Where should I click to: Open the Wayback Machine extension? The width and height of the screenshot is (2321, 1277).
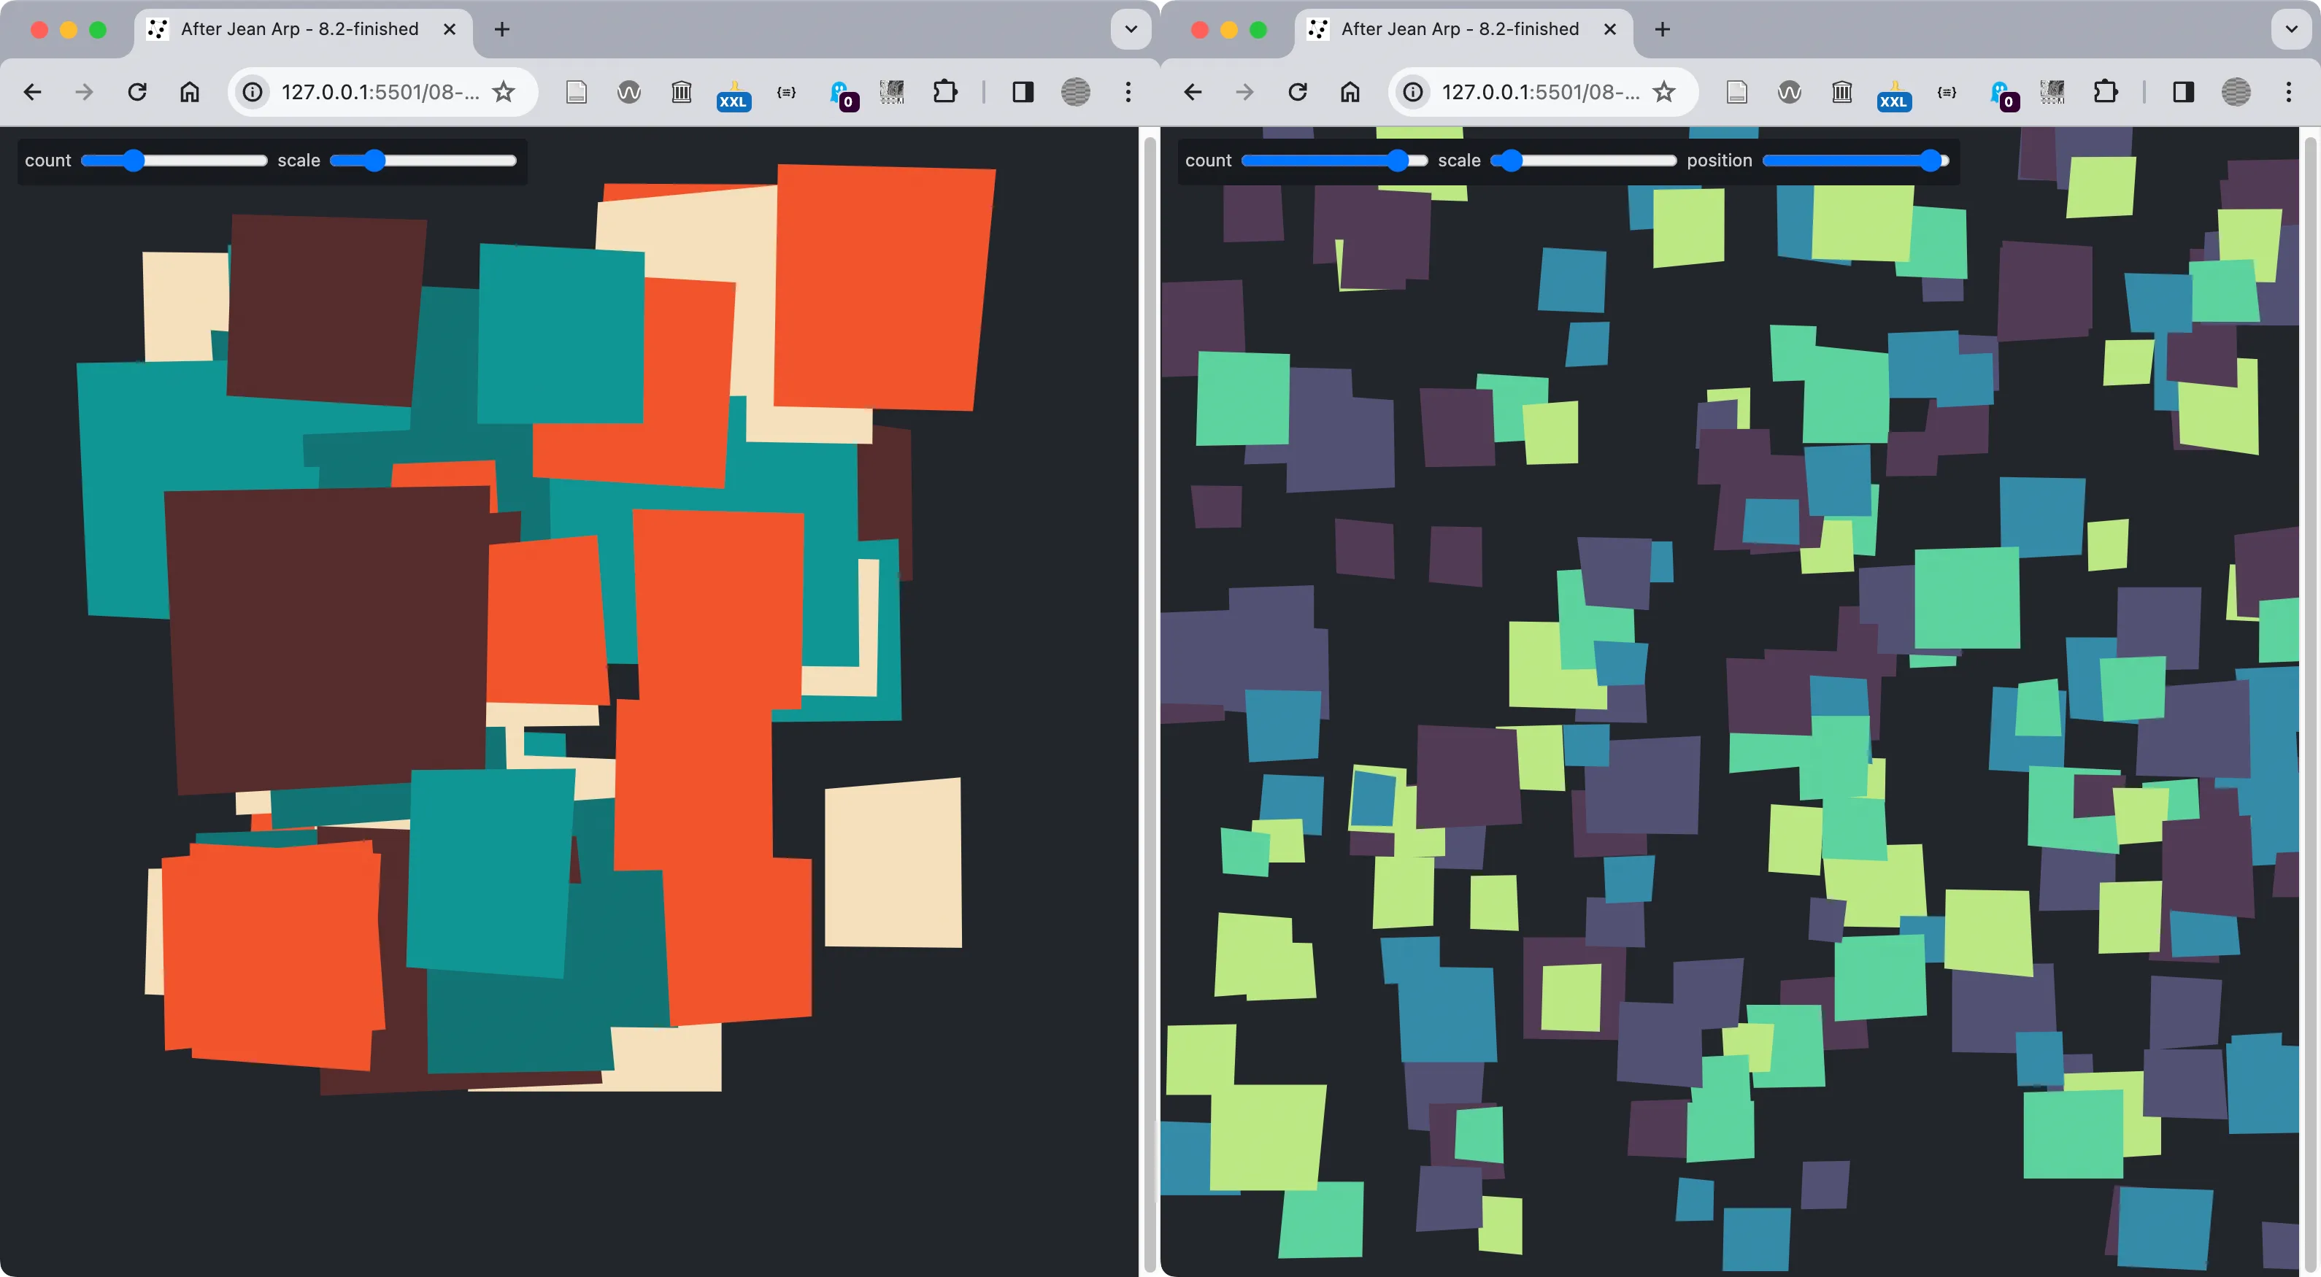coord(629,92)
